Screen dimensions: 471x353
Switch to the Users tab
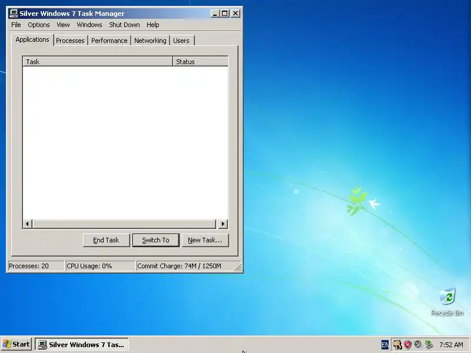(x=181, y=41)
